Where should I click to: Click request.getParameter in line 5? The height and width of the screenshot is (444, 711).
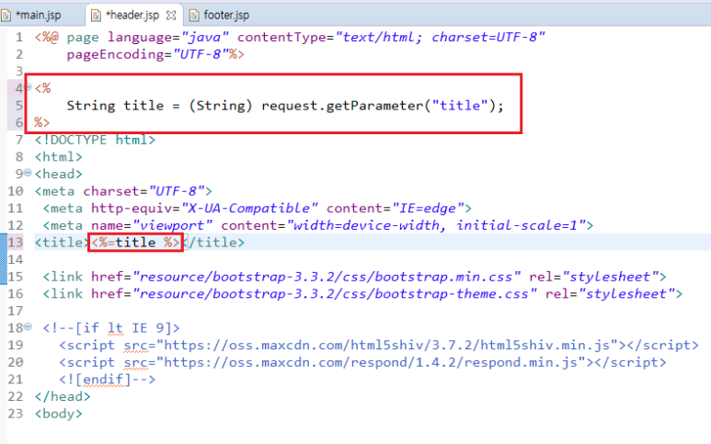click(342, 106)
